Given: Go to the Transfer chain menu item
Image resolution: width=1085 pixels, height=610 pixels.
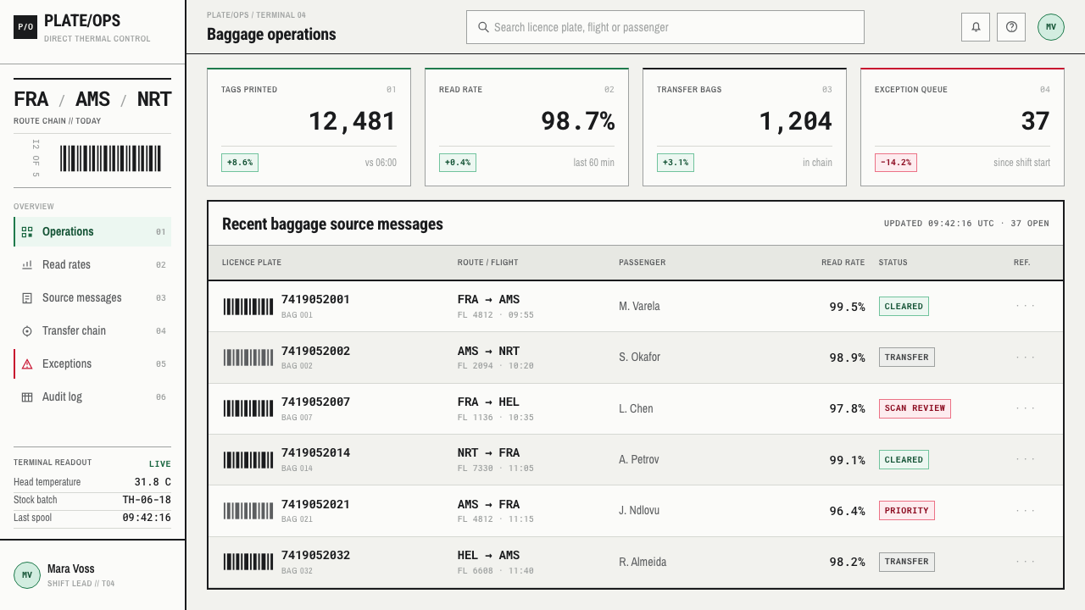Looking at the screenshot, I should click(92, 331).
